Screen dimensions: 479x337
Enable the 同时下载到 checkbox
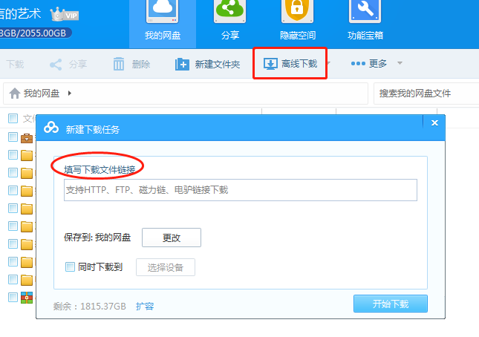(70, 266)
